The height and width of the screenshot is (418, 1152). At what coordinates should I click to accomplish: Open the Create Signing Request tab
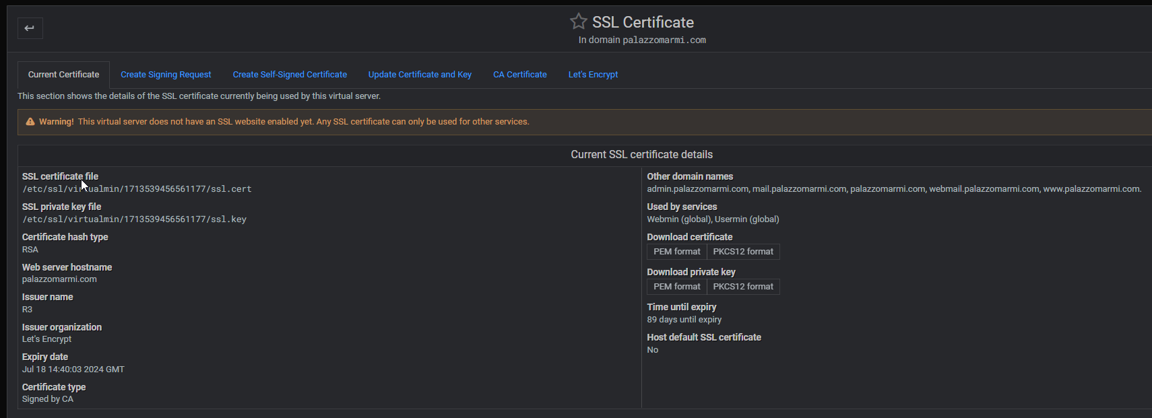pyautogui.click(x=166, y=75)
